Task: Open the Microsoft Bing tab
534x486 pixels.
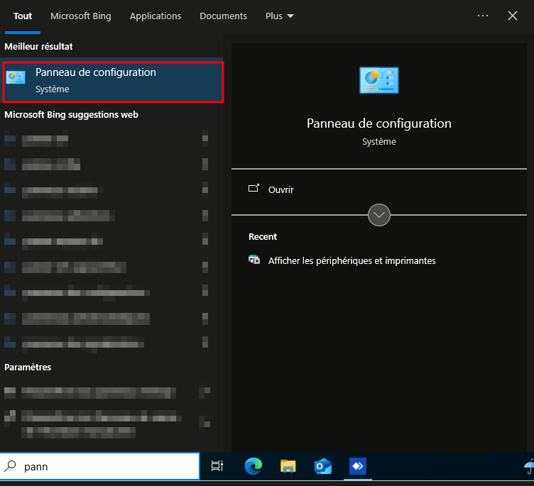Action: pos(81,16)
